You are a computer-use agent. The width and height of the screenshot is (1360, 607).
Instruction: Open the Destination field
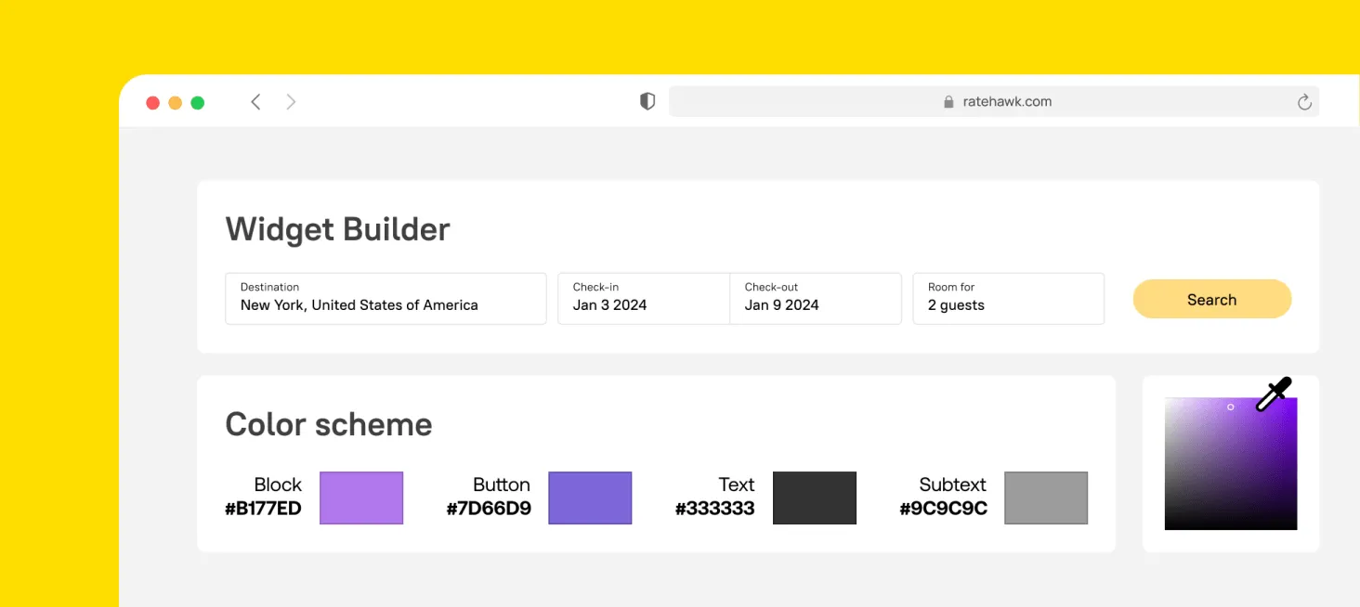click(386, 299)
